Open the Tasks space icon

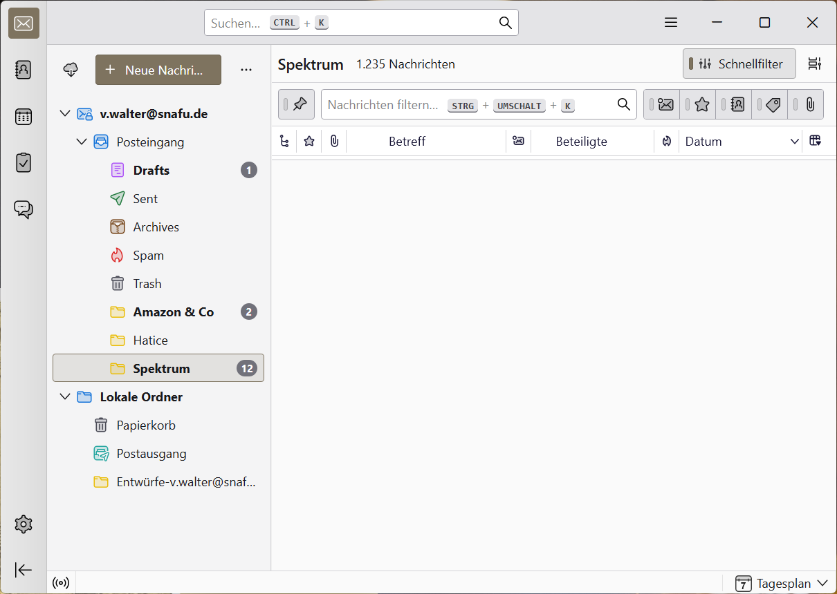coord(24,163)
